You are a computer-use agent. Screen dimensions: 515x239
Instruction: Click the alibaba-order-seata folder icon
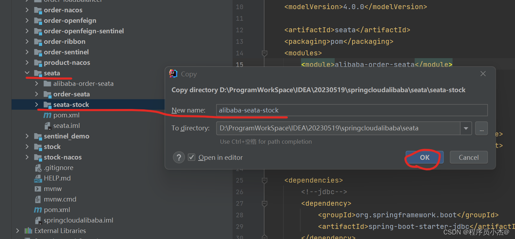click(47, 84)
